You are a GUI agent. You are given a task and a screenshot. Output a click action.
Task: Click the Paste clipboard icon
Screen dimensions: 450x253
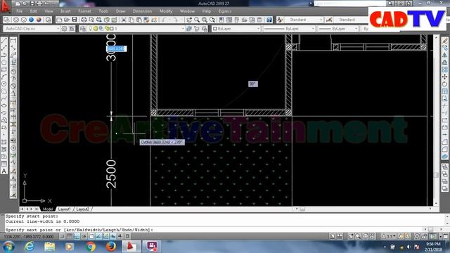coord(139,20)
